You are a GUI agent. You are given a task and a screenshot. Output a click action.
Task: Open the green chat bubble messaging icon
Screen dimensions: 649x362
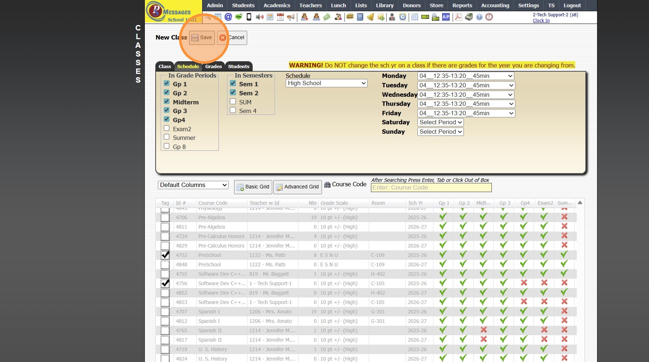tap(238, 17)
